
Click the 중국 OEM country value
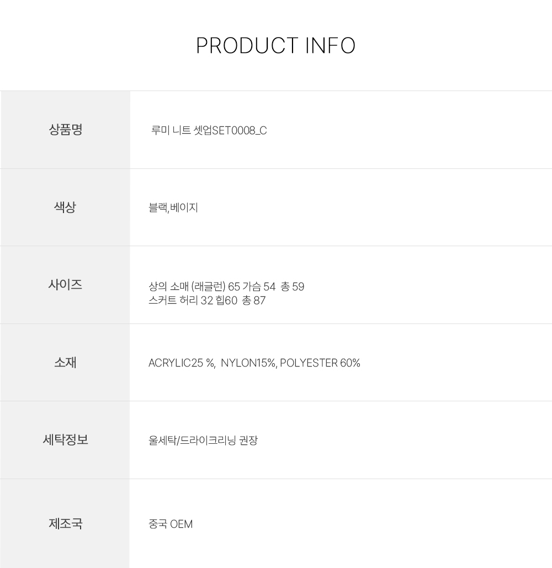(171, 524)
